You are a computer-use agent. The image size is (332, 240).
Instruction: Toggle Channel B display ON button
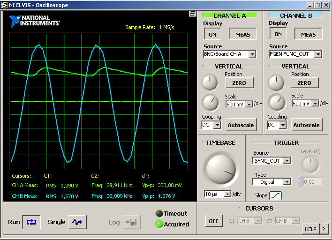[278, 34]
